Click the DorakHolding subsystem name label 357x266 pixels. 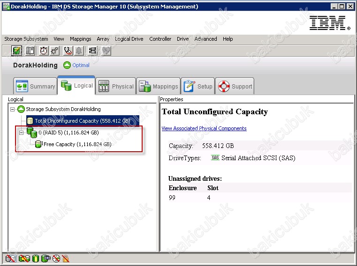[35, 65]
